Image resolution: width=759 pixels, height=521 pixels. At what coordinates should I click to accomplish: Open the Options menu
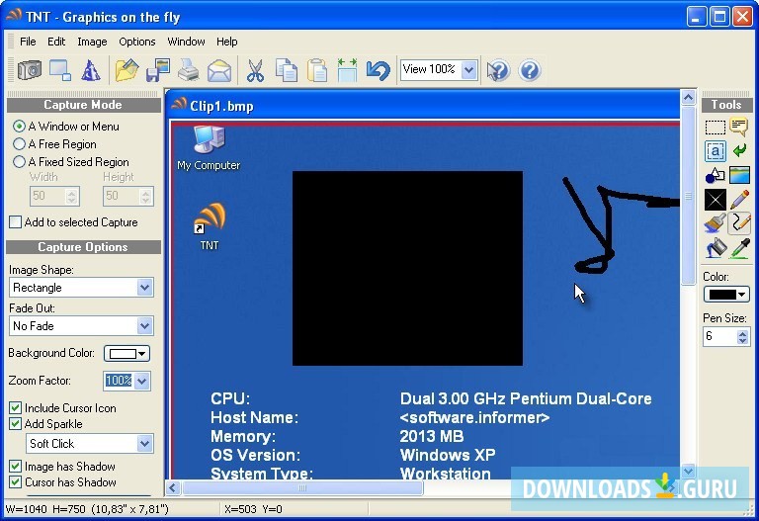coord(137,42)
